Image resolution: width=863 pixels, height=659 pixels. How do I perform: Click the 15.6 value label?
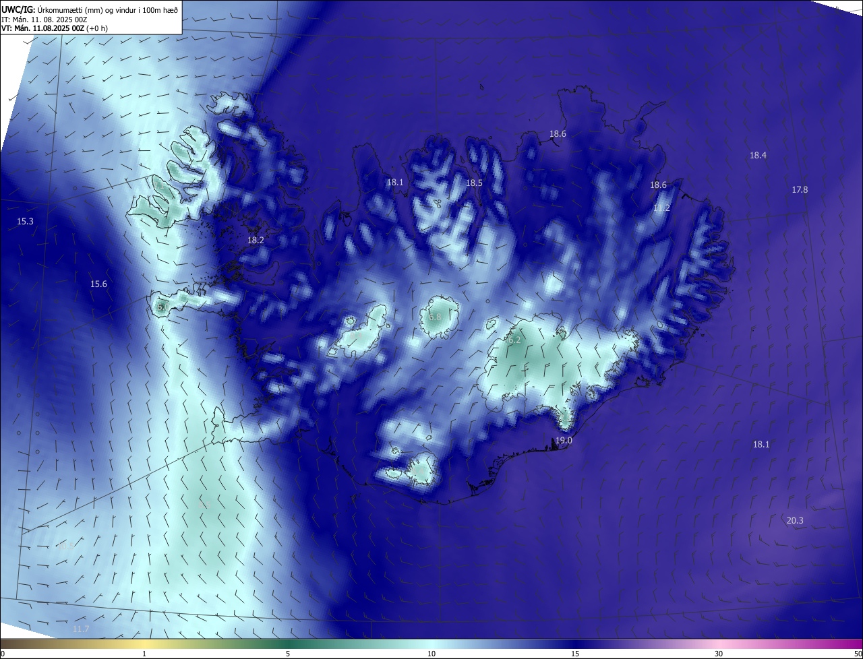pos(98,284)
